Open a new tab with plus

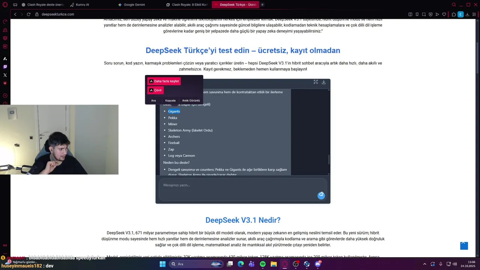pos(262,4)
